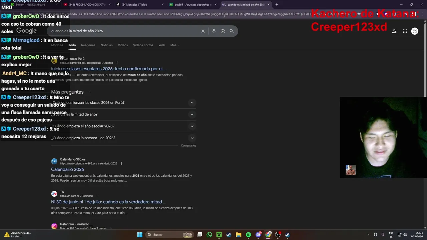Open WhatsApp from the taskbar
Viewport: 427px width, 240px height.
209,235
